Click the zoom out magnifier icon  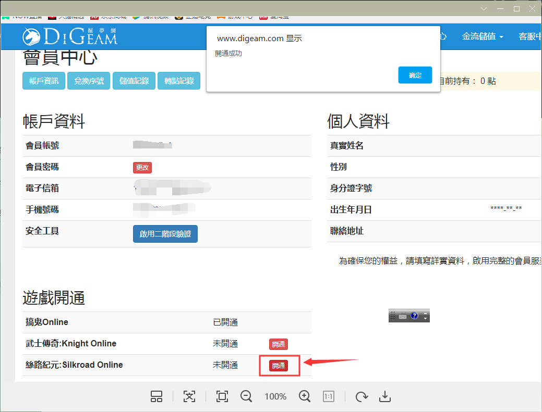point(247,396)
